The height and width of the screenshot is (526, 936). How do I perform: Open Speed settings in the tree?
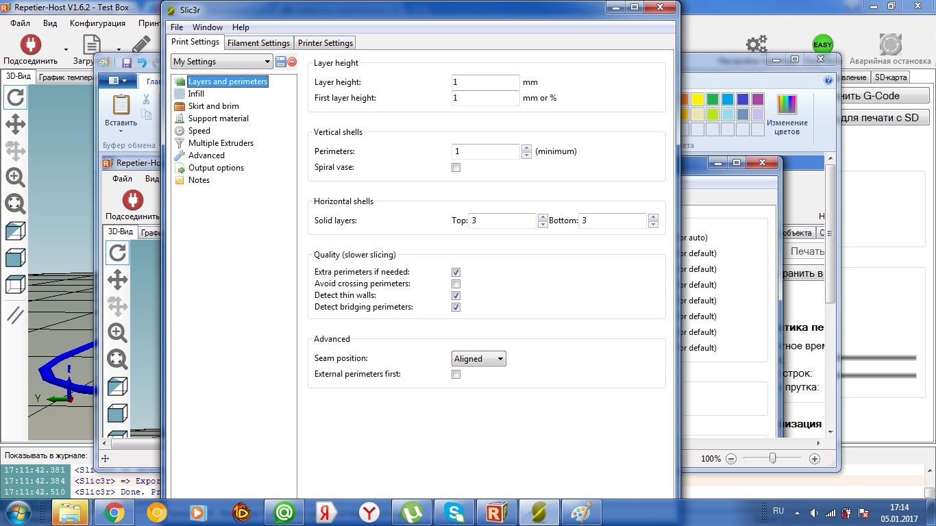coord(199,131)
